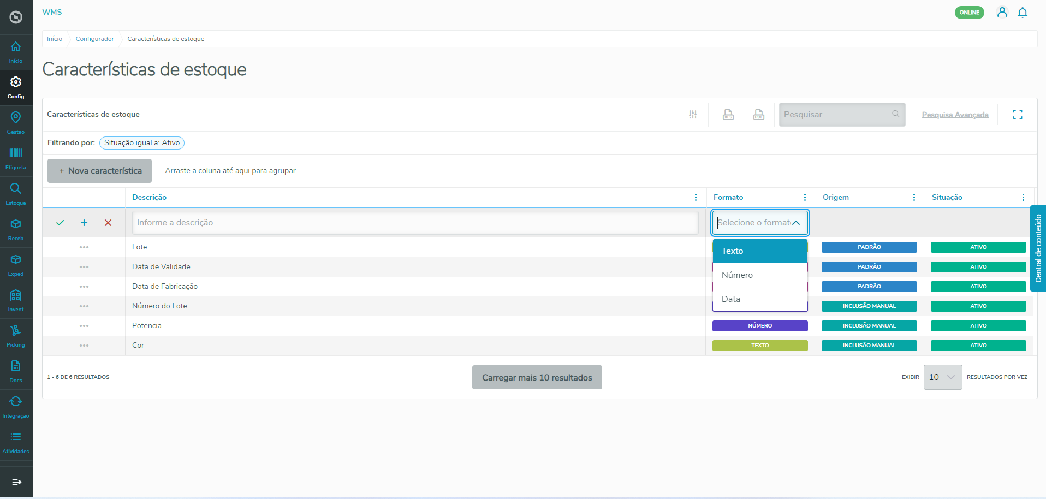Viewport: 1046px width, 499px height.
Task: Sort by the Origem column header
Action: (x=836, y=198)
